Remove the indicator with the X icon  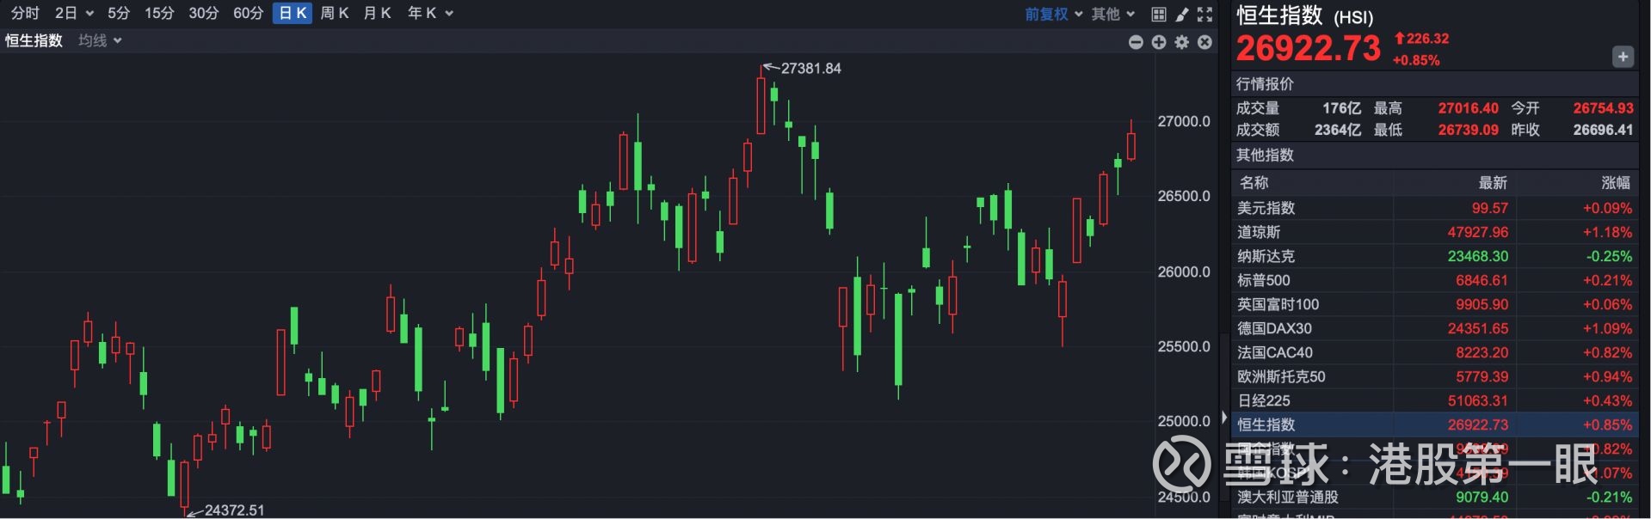click(1204, 42)
